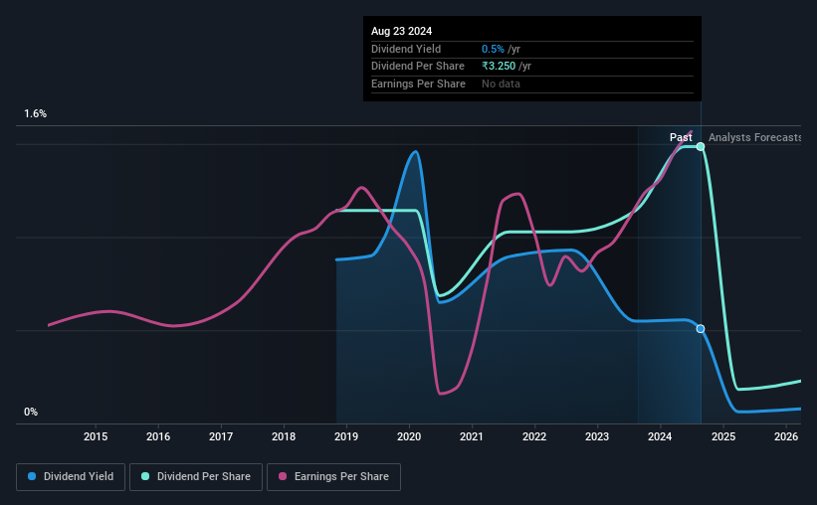817x505 pixels.
Task: Click the pink Earnings Per Share legend dot
Action: coord(283,476)
